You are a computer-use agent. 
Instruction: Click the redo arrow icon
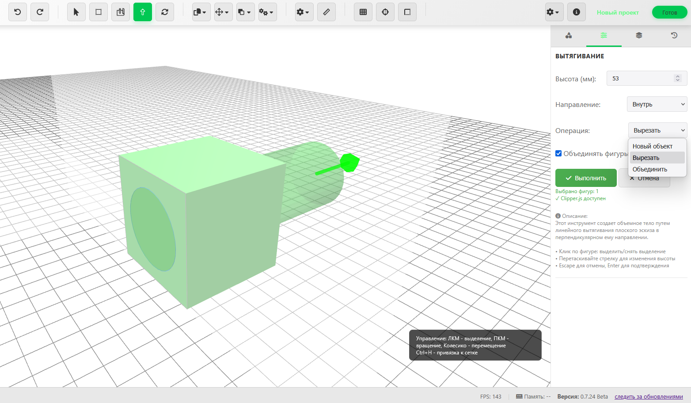tap(40, 12)
